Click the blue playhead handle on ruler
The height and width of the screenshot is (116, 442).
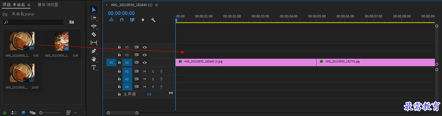pyautogui.click(x=176, y=20)
